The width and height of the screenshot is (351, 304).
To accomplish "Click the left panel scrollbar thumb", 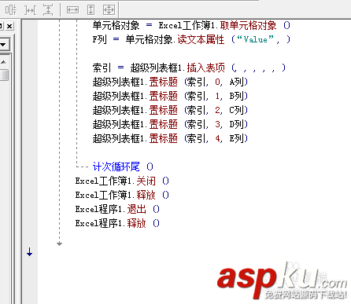I will 4,75.
